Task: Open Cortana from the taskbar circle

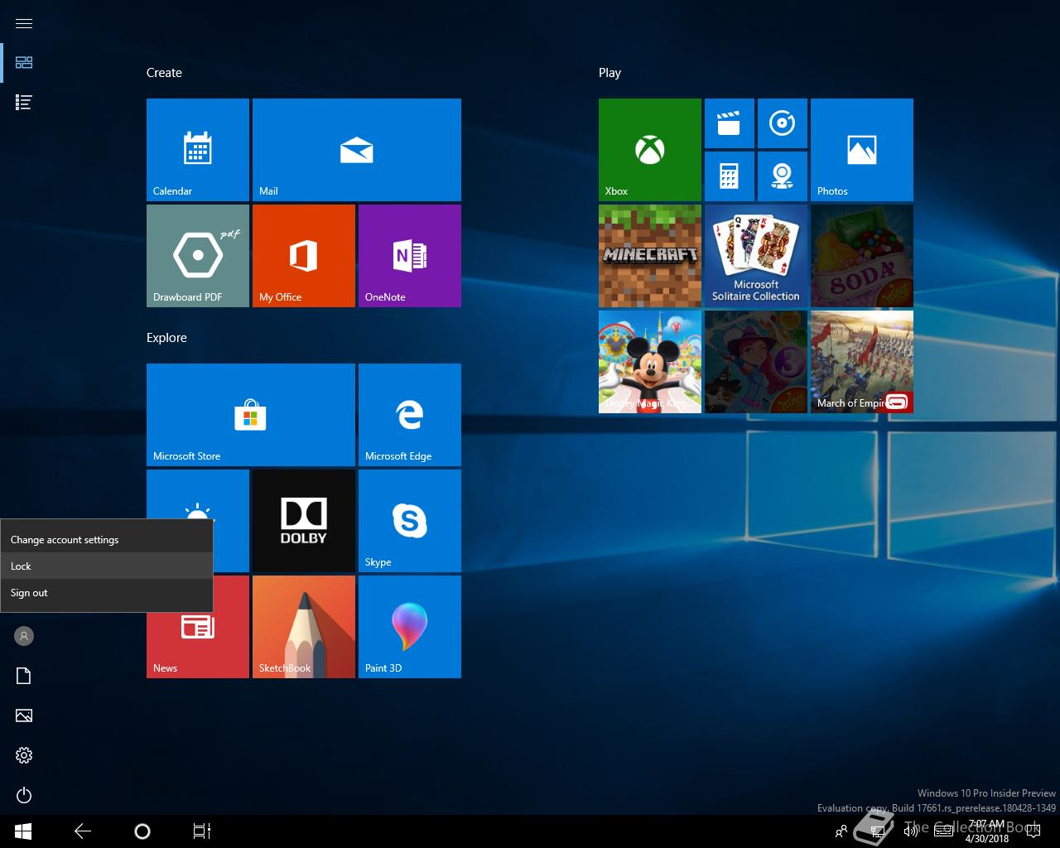Action: (x=142, y=831)
